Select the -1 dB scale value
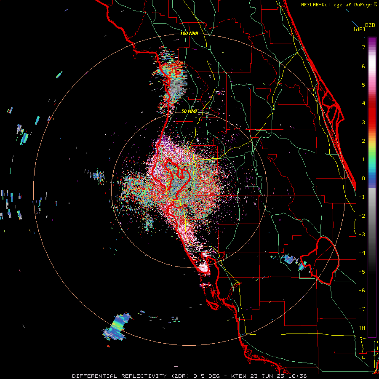 (362, 197)
